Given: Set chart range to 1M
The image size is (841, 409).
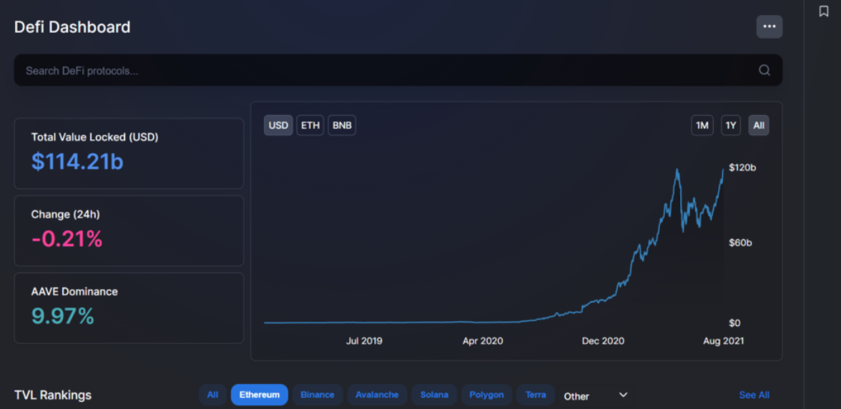Looking at the screenshot, I should [702, 125].
